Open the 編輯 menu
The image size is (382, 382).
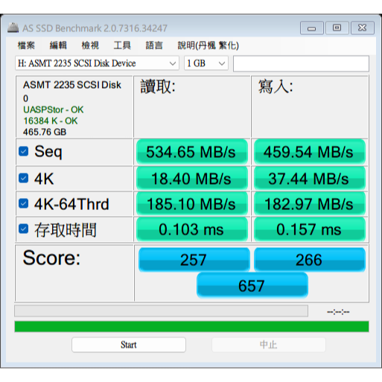pos(58,45)
